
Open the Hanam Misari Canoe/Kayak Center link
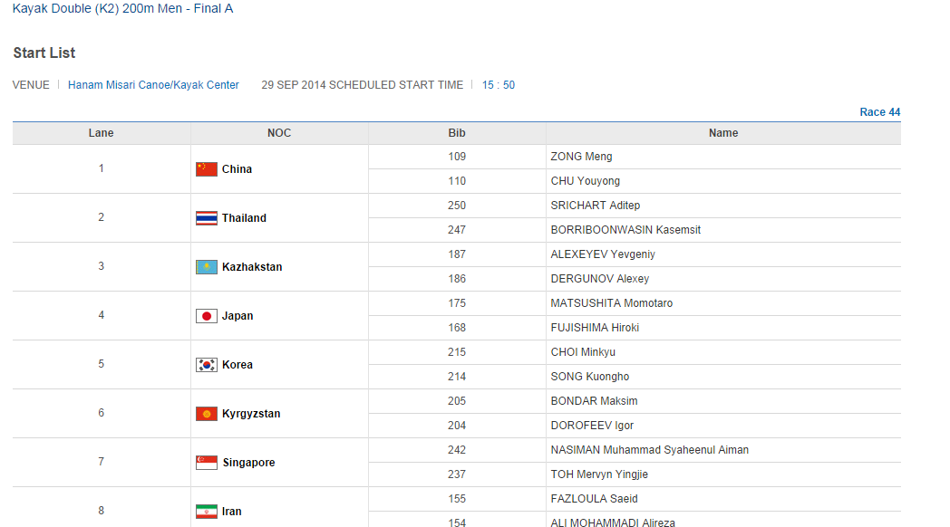coord(153,85)
